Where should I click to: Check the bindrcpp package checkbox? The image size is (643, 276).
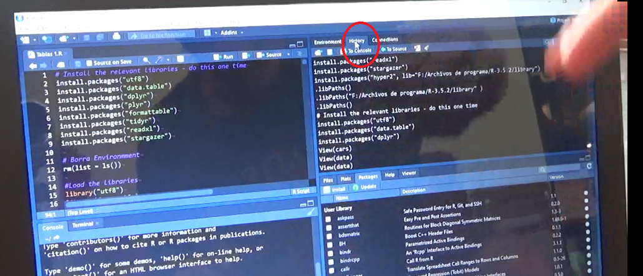[x=330, y=261]
